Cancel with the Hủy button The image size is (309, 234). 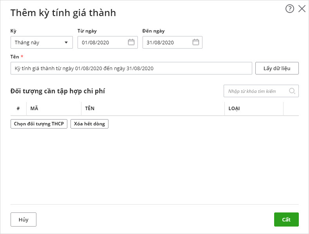[23, 219]
